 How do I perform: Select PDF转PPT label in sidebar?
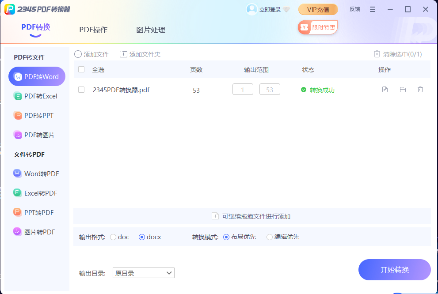39,116
